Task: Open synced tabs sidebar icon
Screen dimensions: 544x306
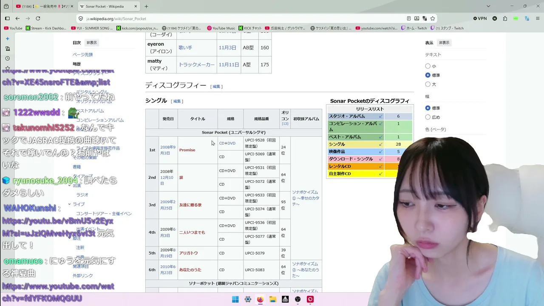Action: tap(7, 48)
